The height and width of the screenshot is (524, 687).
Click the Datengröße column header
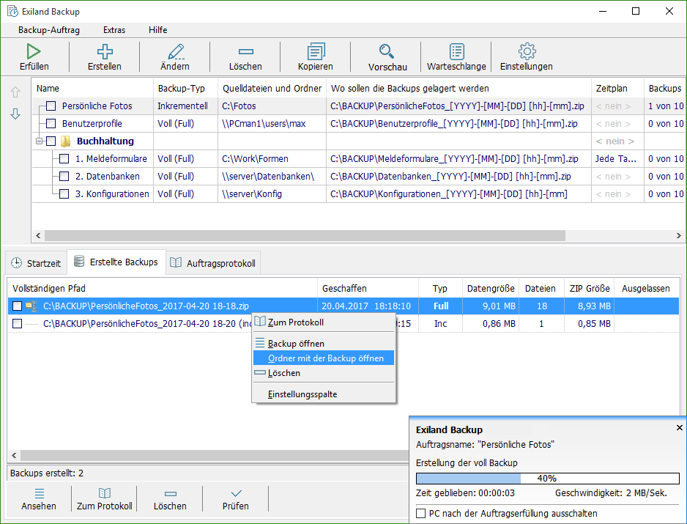490,288
